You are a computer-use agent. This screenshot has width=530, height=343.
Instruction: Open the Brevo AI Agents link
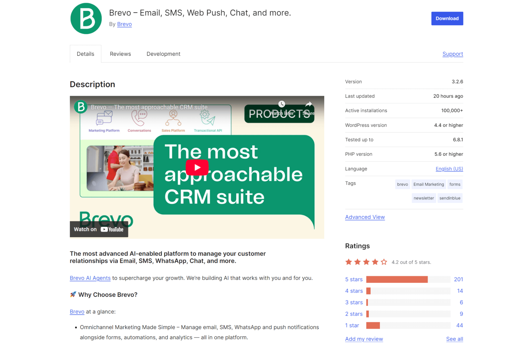pyautogui.click(x=90, y=278)
